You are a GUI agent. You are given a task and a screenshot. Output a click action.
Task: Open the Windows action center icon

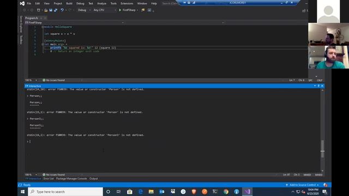(x=324, y=192)
